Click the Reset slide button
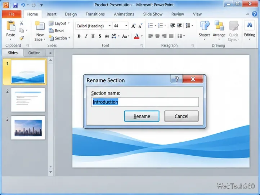 pos(57,31)
